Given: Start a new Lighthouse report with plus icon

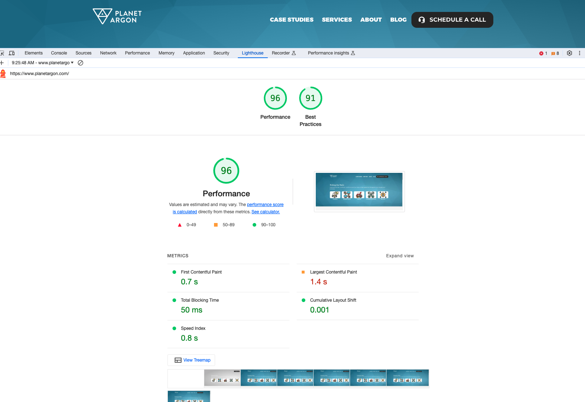Looking at the screenshot, I should [x=2, y=63].
